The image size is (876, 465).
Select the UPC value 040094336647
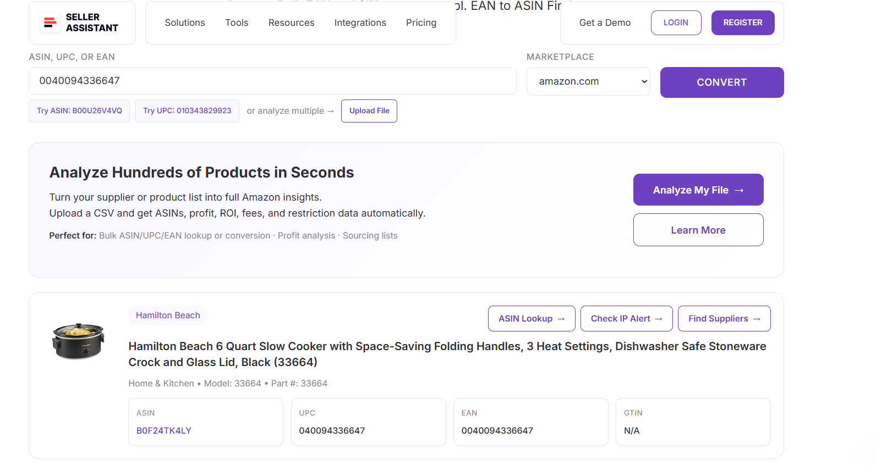coord(332,431)
